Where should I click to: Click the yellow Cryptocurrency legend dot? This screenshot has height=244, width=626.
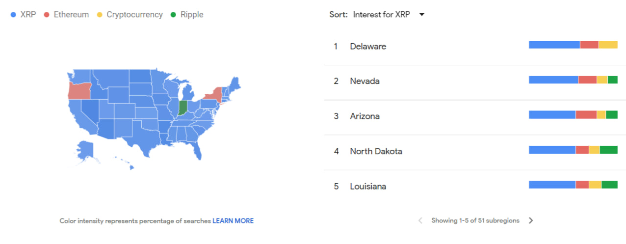coord(100,15)
